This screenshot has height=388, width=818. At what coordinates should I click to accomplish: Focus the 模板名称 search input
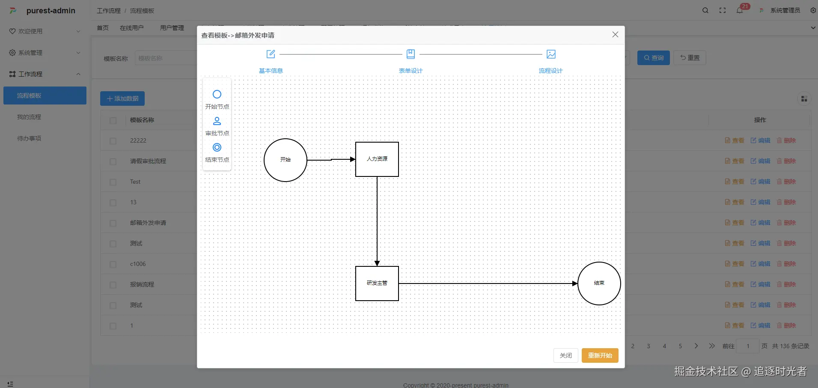(x=166, y=58)
